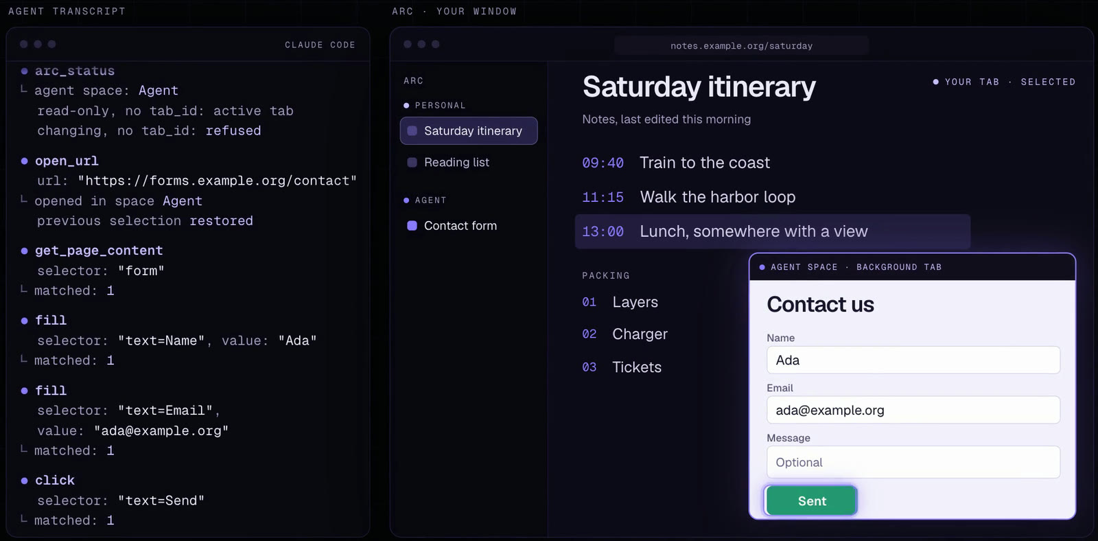Click the "YOUR TAB · SELECTED" status label
This screenshot has height=541, width=1098.
[1009, 82]
